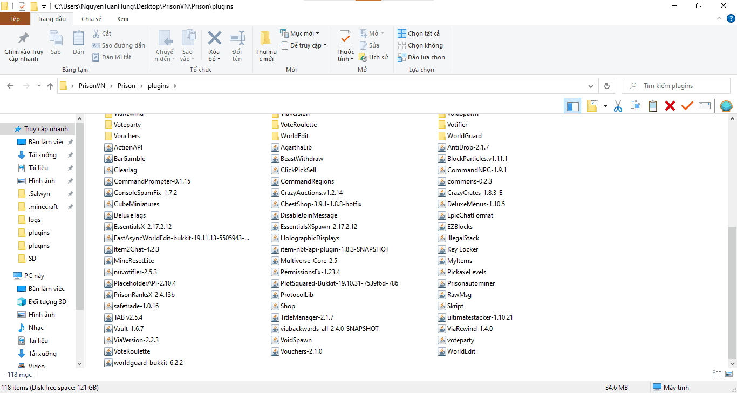
Task: Click the Tìm kiếm plugins search box
Action: [x=677, y=86]
